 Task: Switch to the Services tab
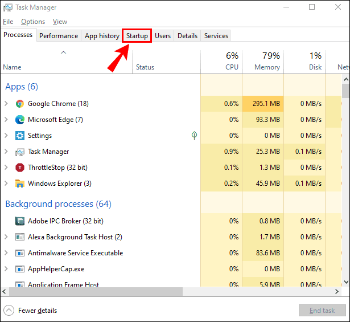[216, 36]
